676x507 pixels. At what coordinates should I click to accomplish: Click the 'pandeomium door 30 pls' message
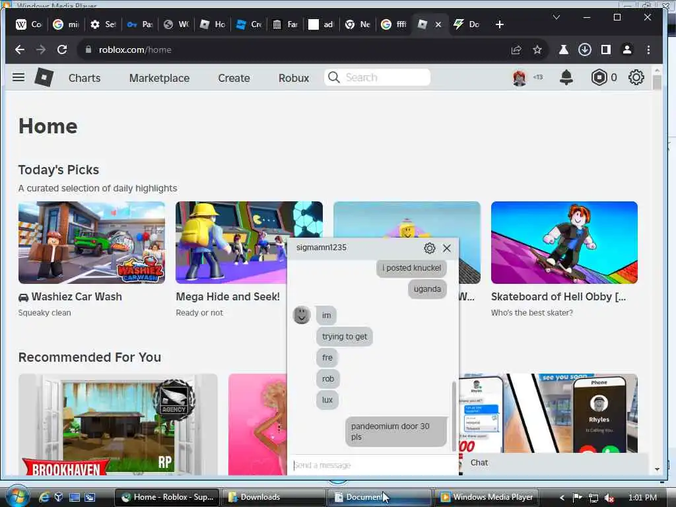click(396, 432)
